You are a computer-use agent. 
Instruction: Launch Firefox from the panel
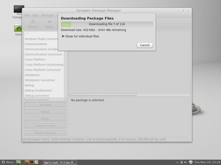tap(27, 162)
